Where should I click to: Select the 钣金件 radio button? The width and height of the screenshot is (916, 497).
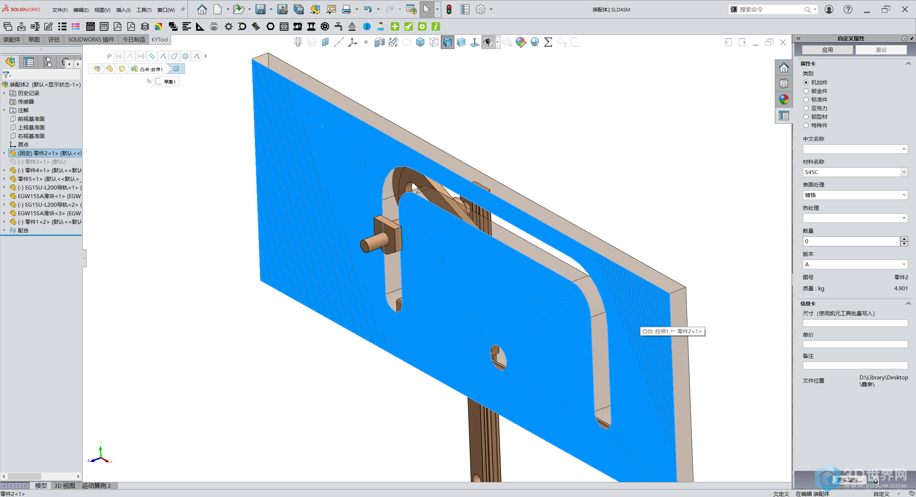tap(806, 91)
